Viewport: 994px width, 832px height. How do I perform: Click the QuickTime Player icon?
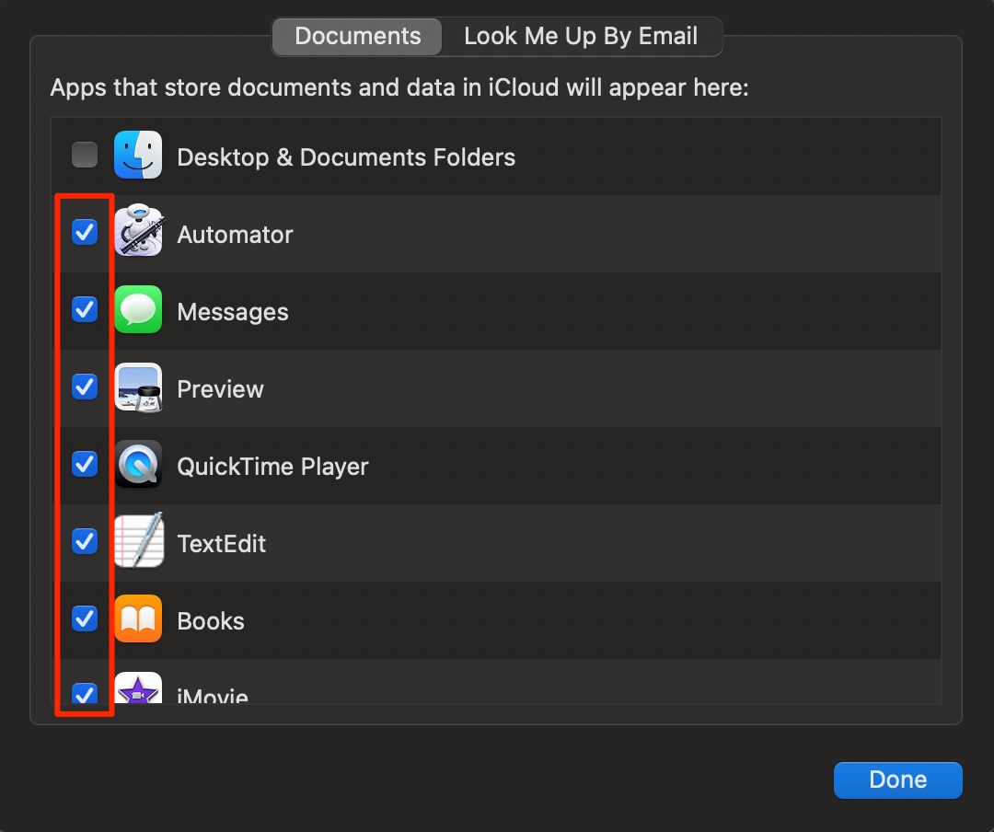[138, 465]
